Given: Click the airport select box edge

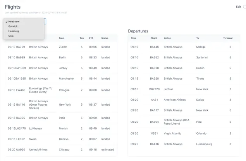Looking at the screenshot, I should [x=45, y=21].
